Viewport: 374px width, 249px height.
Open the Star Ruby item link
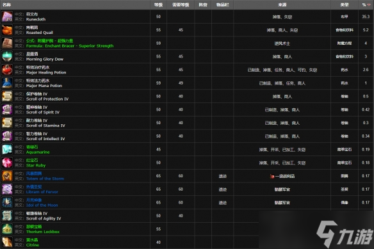[x=36, y=165]
